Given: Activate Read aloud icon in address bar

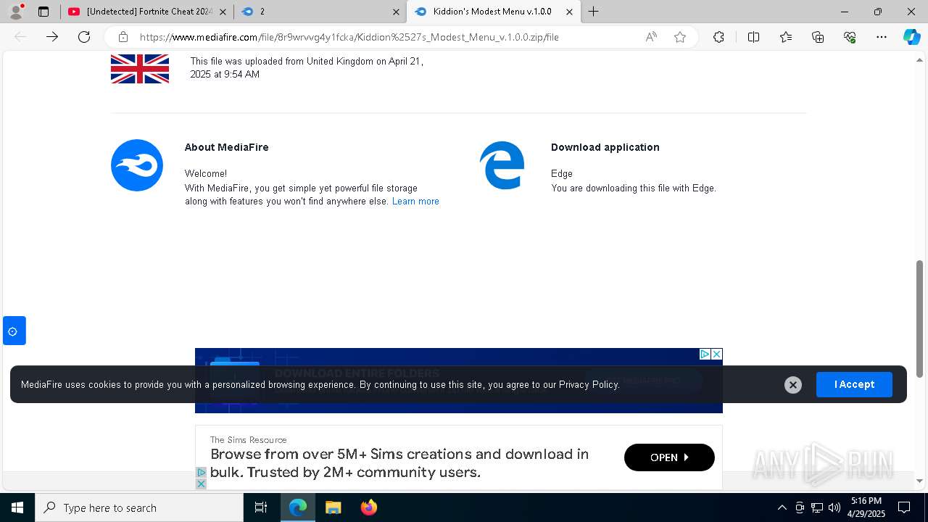Looking at the screenshot, I should 651,37.
